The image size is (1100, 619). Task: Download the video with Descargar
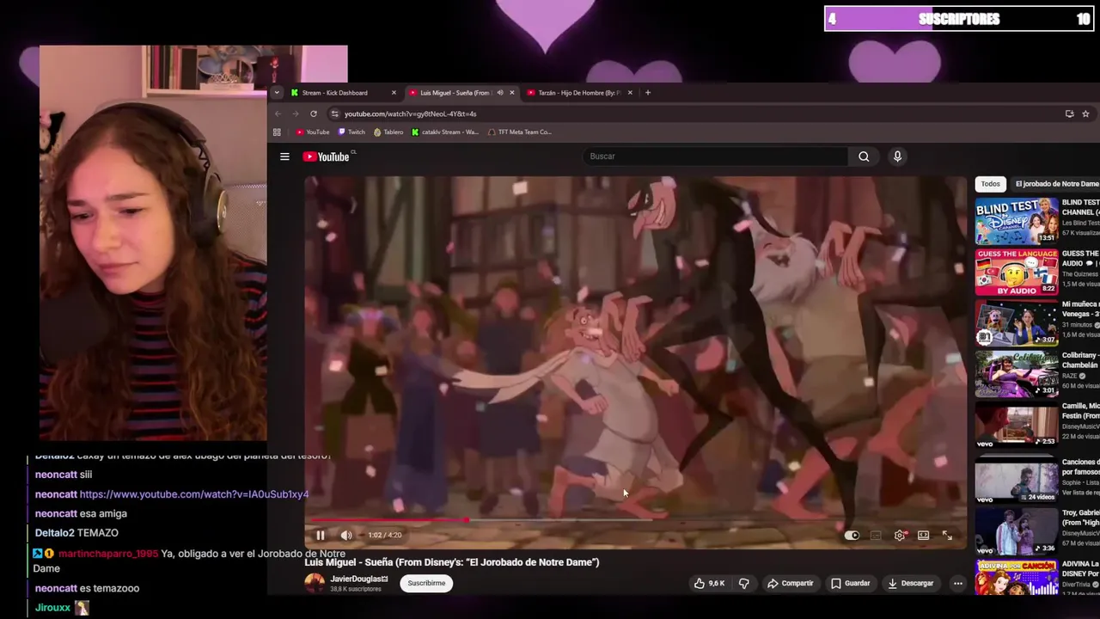[910, 583]
